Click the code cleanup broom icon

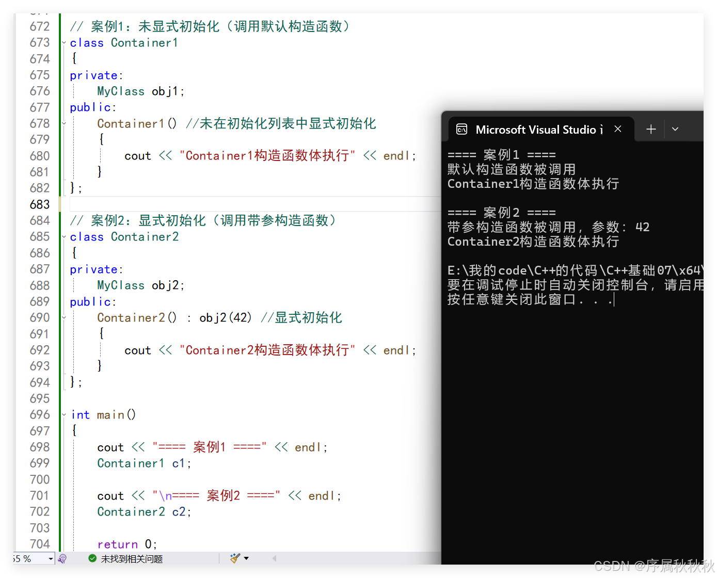pos(235,558)
